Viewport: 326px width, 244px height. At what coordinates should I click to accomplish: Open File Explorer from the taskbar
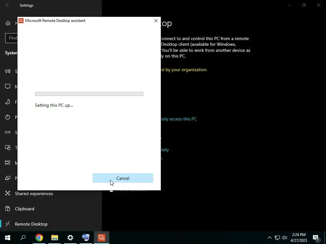pos(55,238)
